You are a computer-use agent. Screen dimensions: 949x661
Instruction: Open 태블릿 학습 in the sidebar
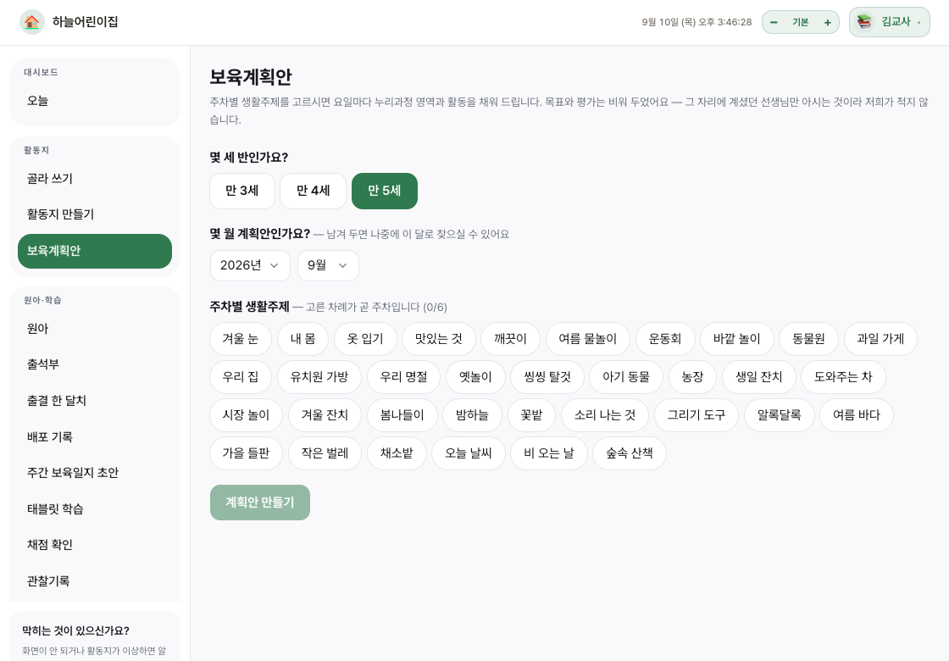pyautogui.click(x=95, y=509)
